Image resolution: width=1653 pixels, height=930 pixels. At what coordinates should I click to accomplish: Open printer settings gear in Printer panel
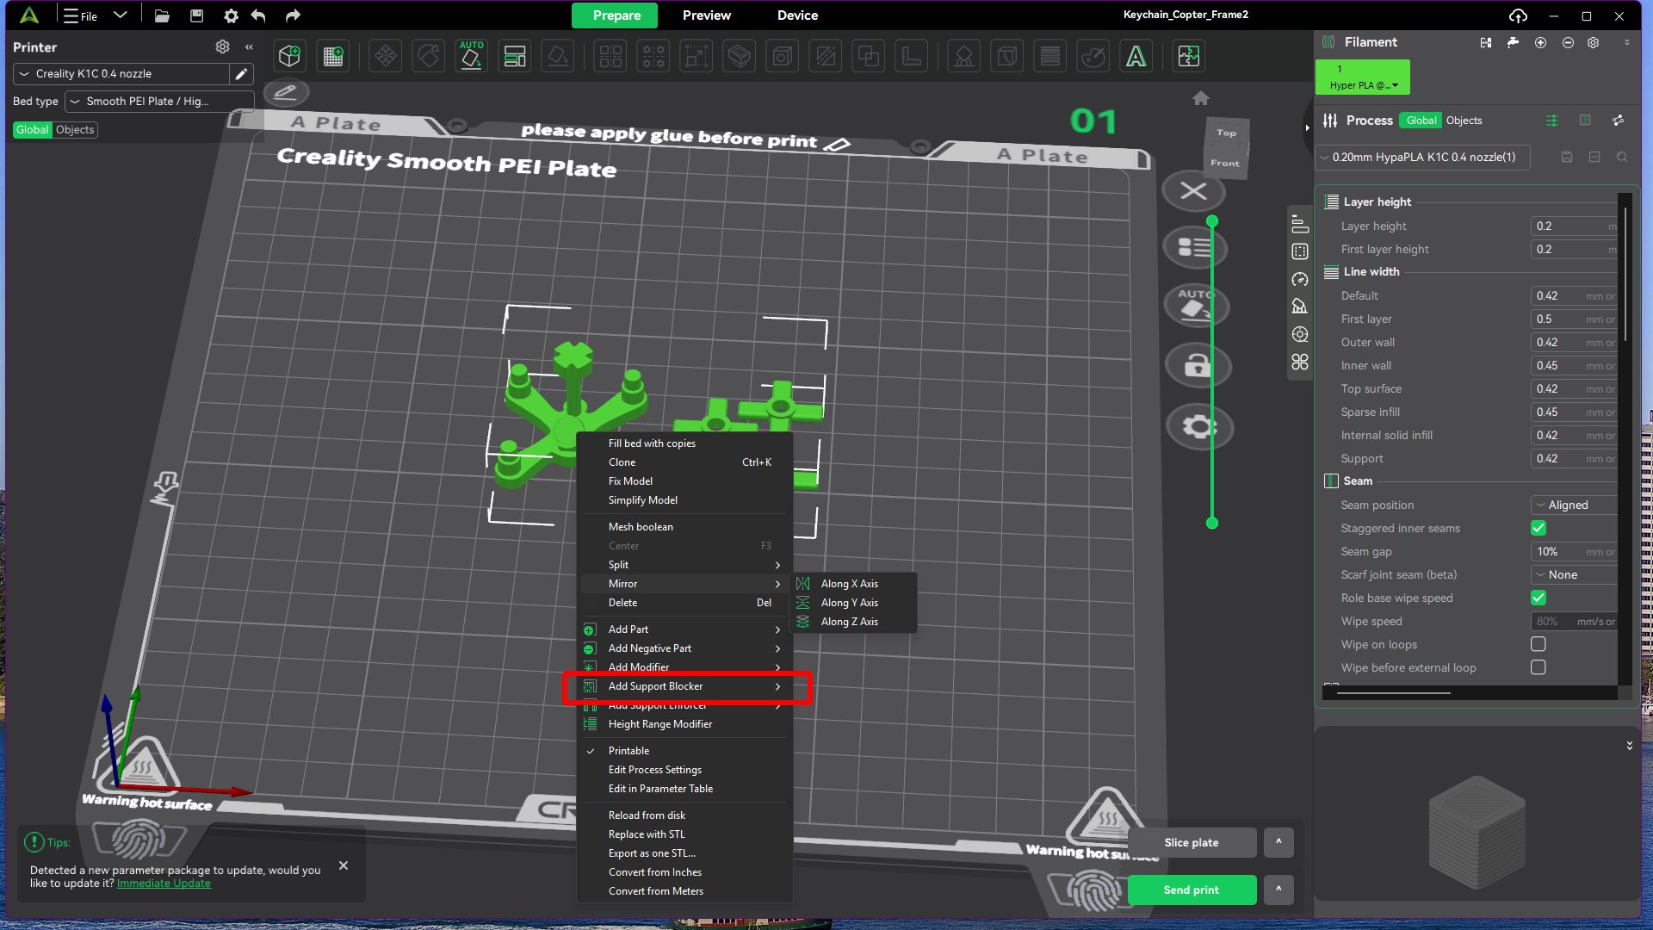point(223,46)
